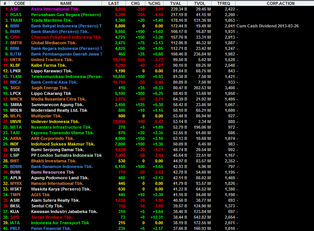Viewport: 314px width, 231px height.
Task: Select stock code ASII
Action: click(14, 9)
